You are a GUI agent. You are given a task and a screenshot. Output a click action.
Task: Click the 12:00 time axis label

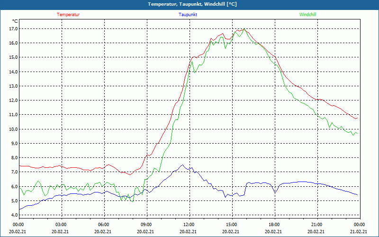tap(188, 225)
